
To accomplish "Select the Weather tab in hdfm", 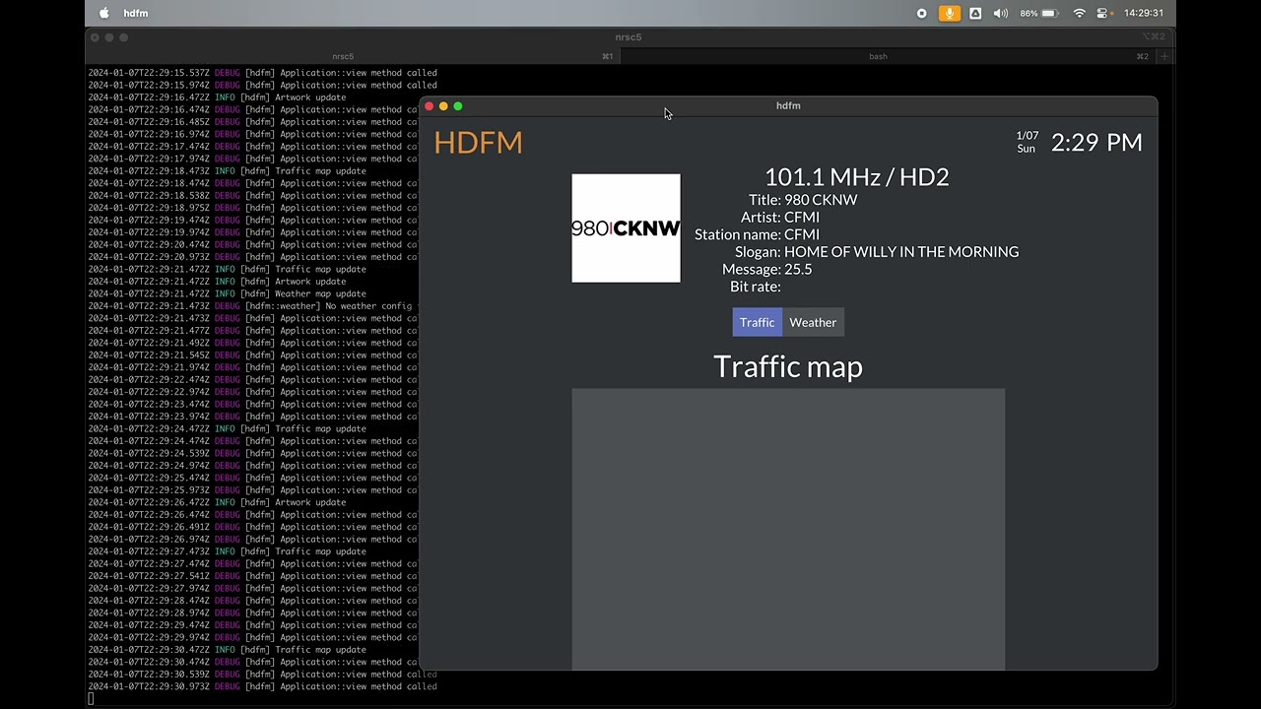I will tap(813, 322).
